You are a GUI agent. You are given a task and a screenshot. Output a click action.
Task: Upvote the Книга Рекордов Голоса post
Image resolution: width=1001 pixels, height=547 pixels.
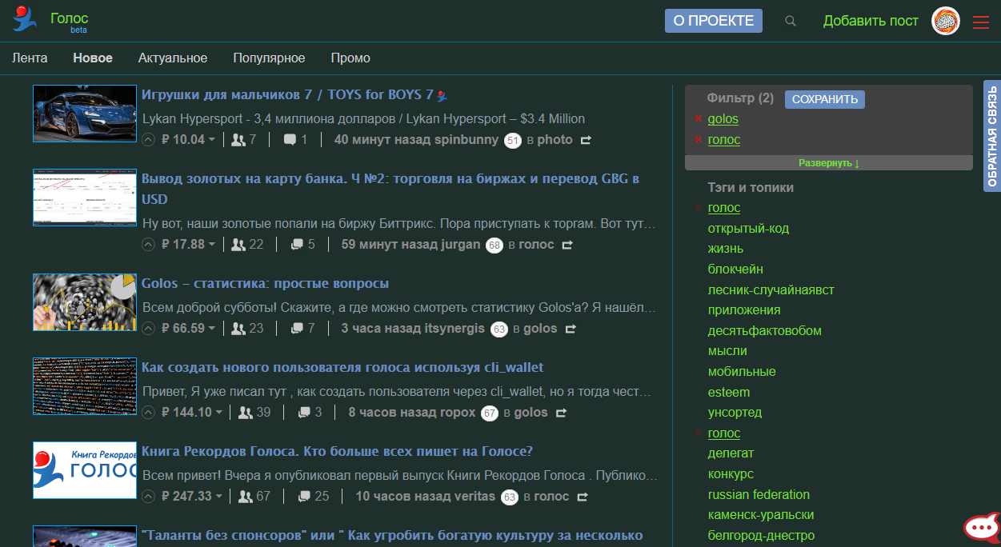click(148, 497)
